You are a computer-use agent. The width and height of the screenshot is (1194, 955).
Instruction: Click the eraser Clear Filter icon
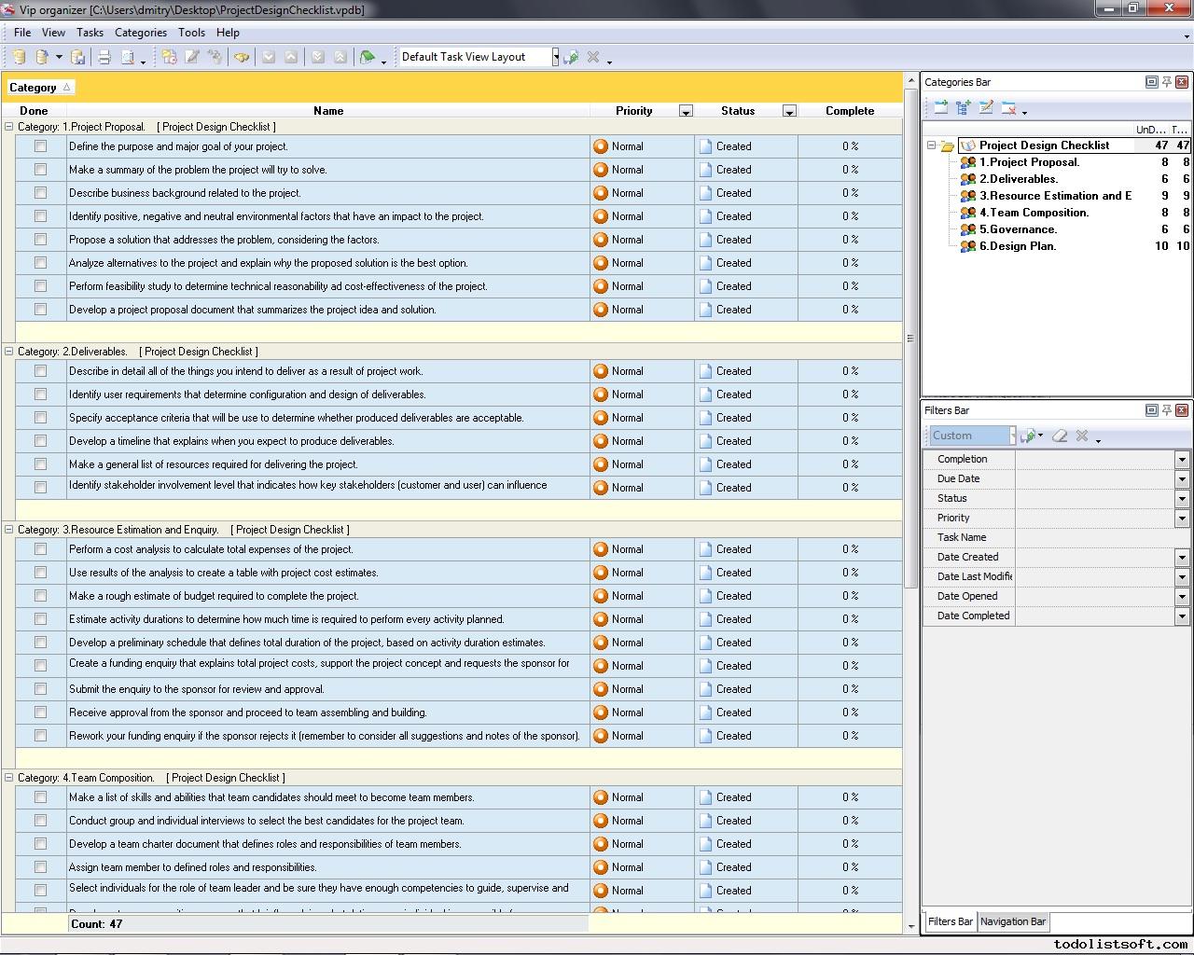tap(1060, 436)
